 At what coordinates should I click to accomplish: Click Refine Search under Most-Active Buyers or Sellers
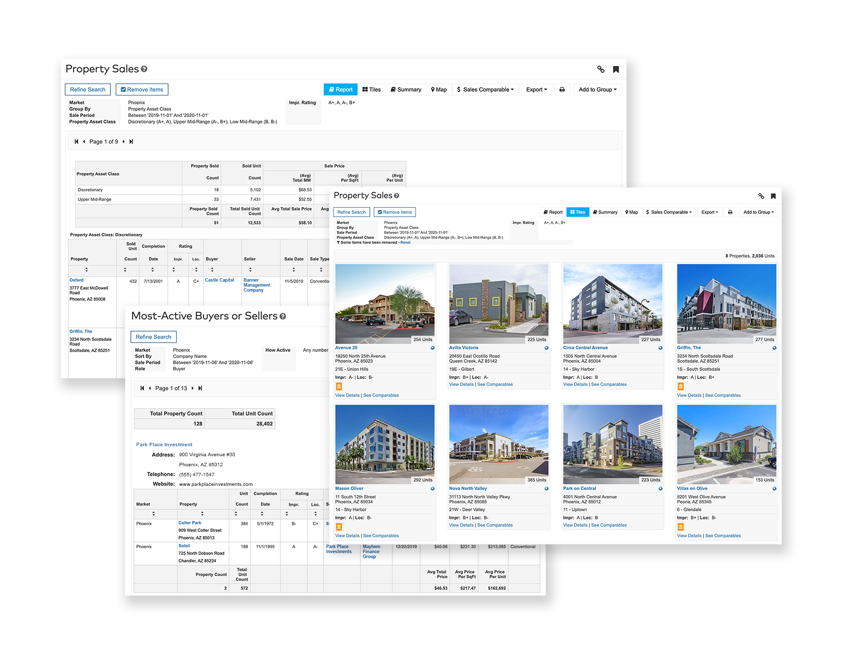[x=153, y=337]
